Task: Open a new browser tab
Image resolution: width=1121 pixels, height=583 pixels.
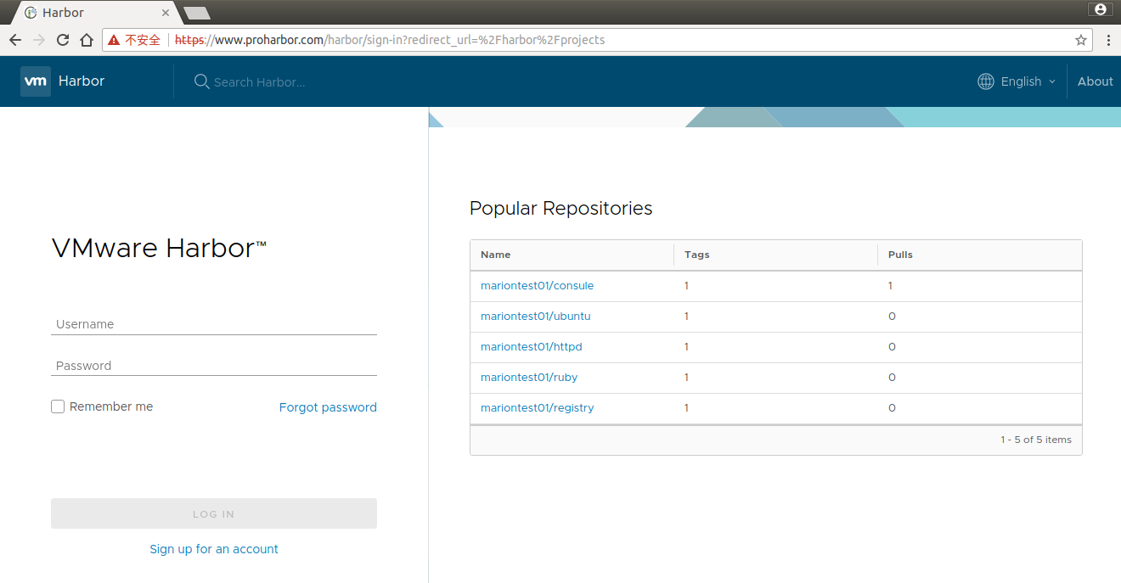Action: (197, 13)
